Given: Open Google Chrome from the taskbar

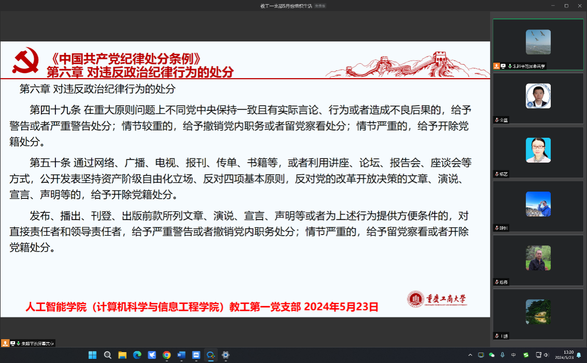Looking at the screenshot, I should (166, 355).
